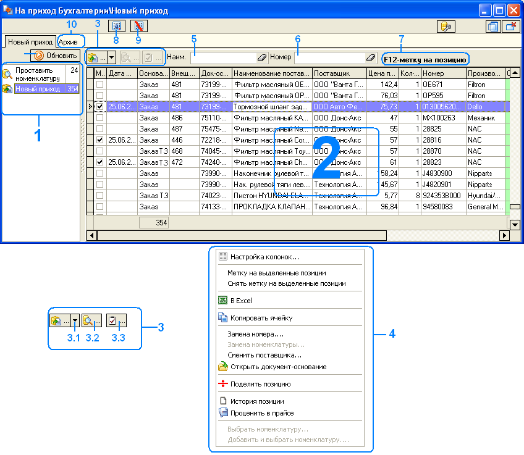Click the Копировать ячейку copy icon

[223, 317]
